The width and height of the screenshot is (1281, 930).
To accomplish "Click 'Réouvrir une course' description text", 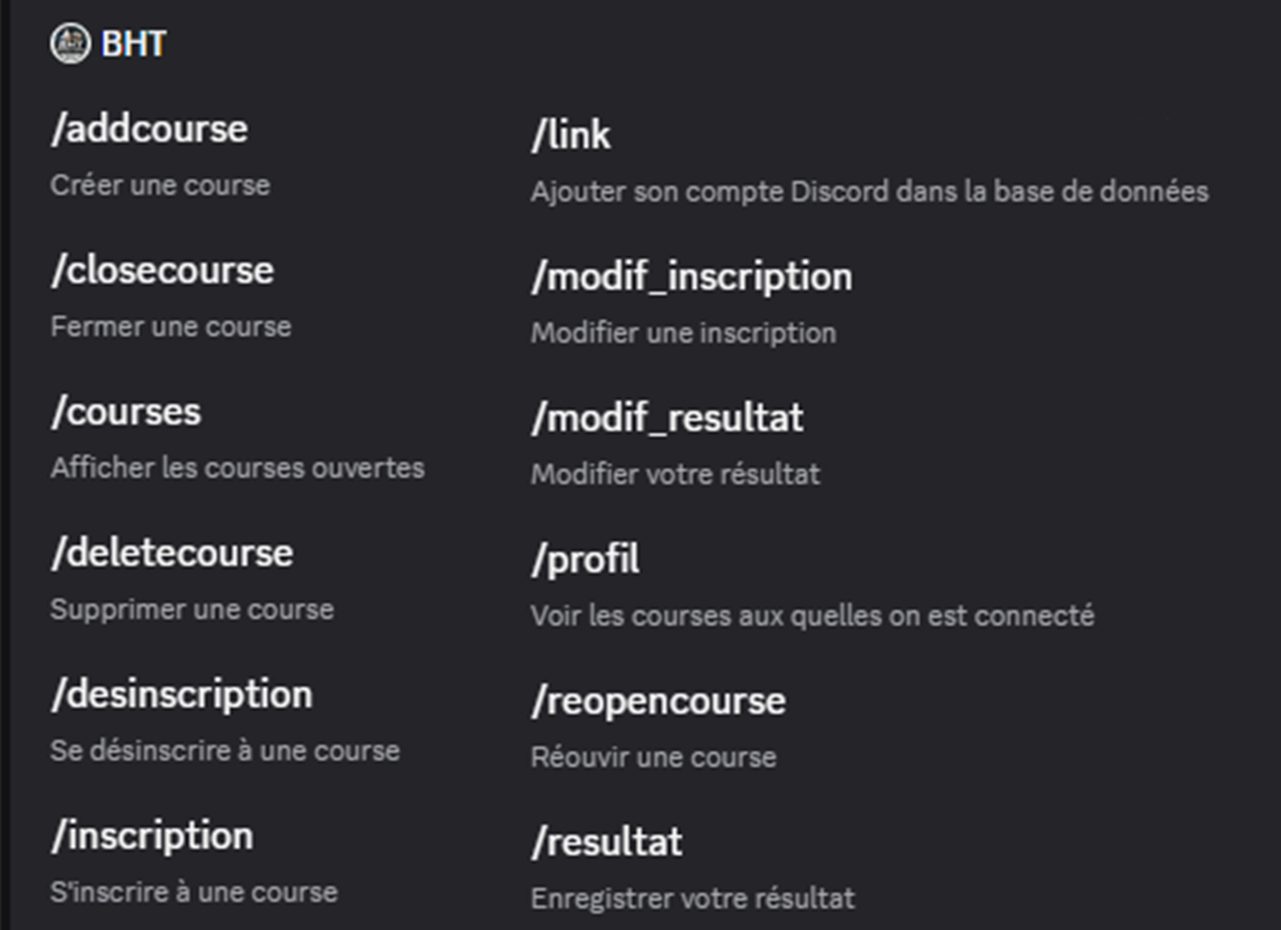I will 653,757.
